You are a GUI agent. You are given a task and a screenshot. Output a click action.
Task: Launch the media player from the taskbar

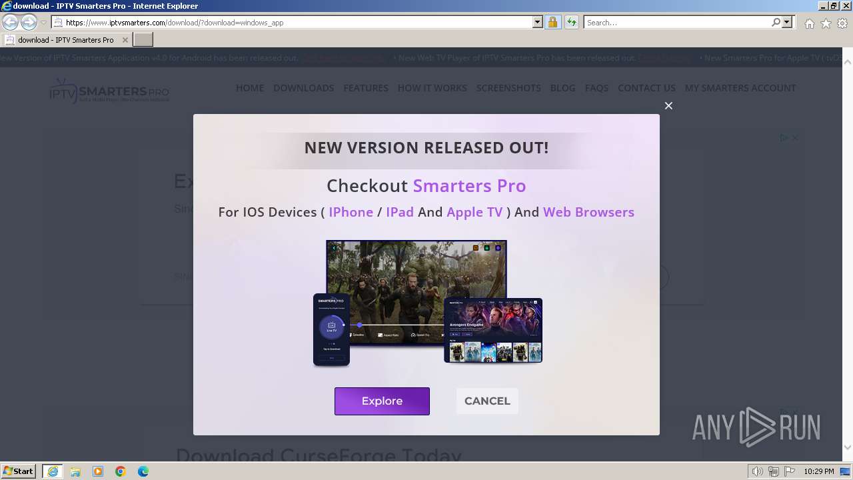coord(98,471)
